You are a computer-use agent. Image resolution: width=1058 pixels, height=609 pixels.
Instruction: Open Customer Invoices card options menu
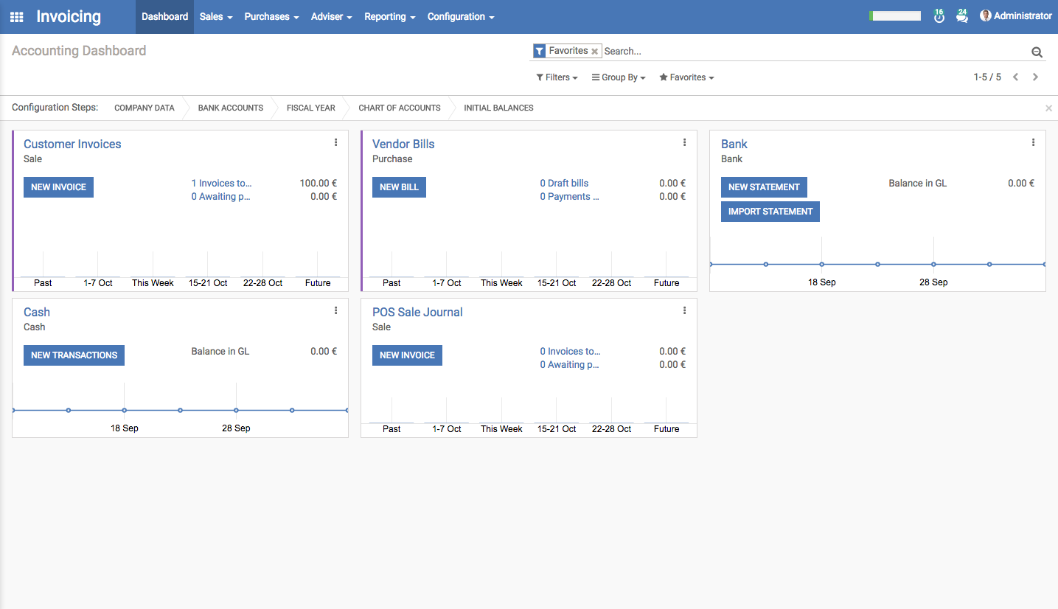click(x=336, y=142)
